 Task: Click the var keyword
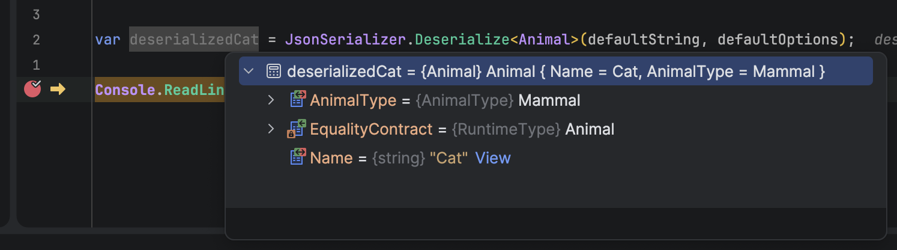[x=108, y=40]
